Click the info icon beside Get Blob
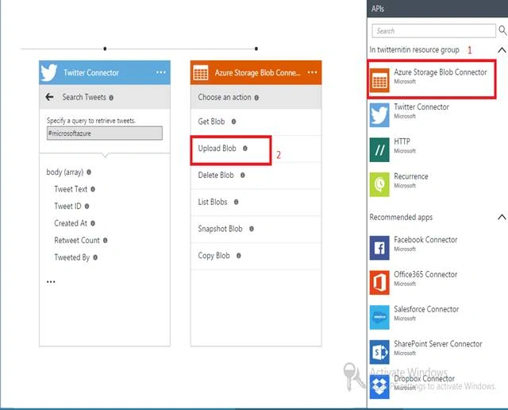This screenshot has width=508, height=410. (233, 122)
